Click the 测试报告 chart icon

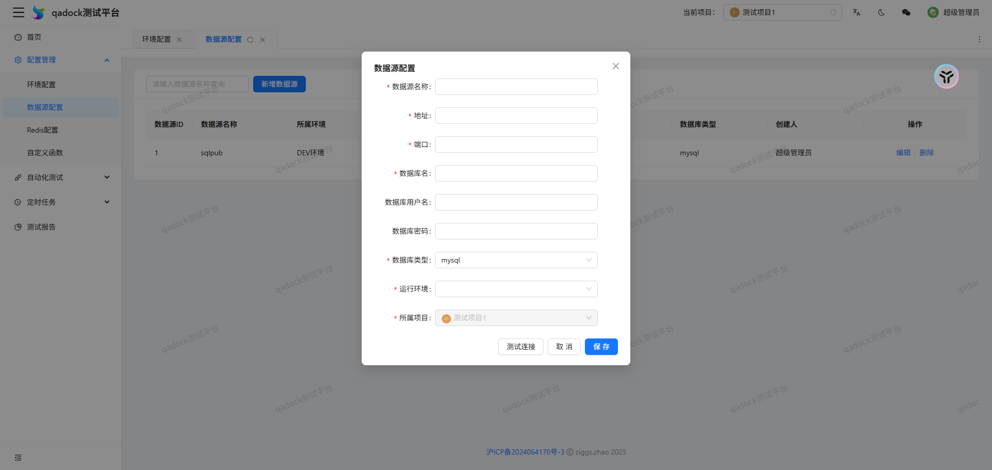click(18, 227)
